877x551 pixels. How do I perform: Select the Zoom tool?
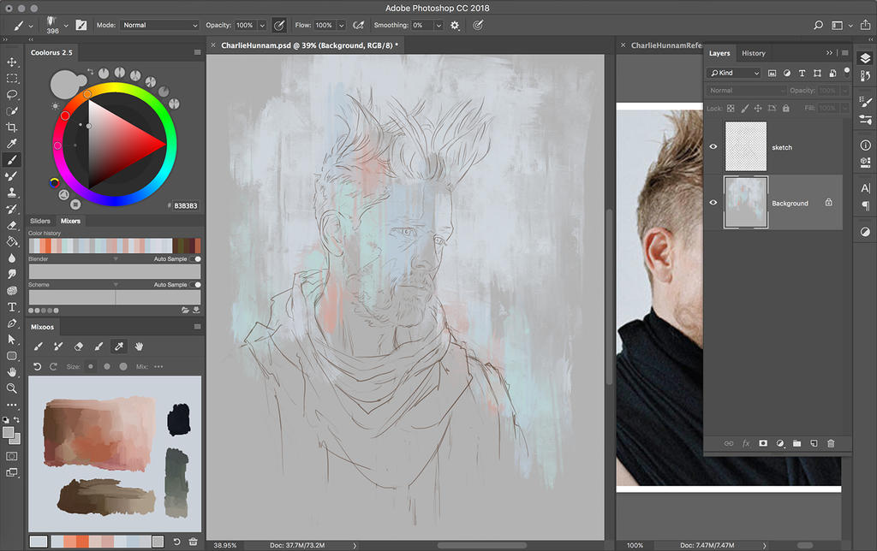(12, 388)
